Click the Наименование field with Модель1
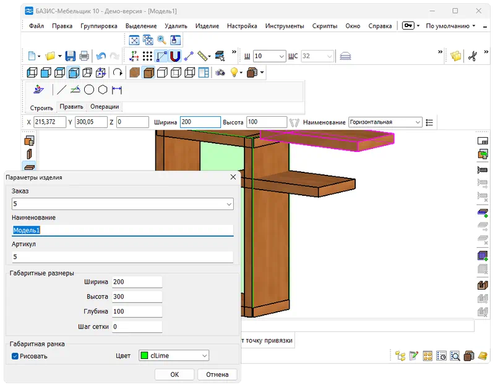Image resolution: width=495 pixels, height=388 pixels. [123, 230]
